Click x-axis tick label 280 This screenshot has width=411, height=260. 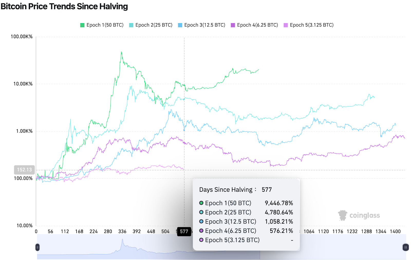click(108, 231)
